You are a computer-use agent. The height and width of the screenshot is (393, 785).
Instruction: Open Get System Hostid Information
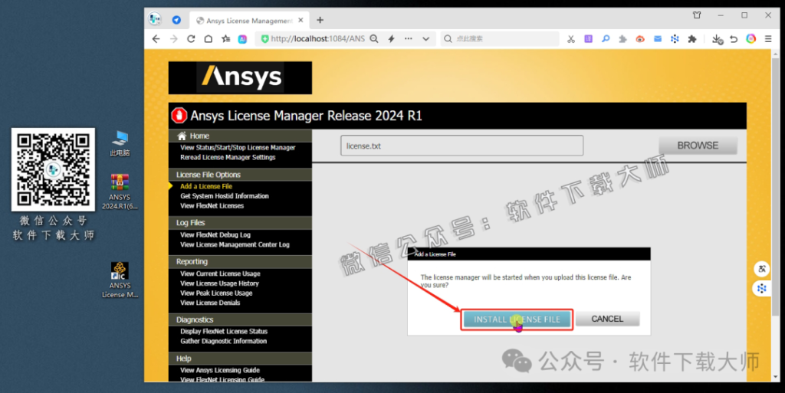coord(225,196)
